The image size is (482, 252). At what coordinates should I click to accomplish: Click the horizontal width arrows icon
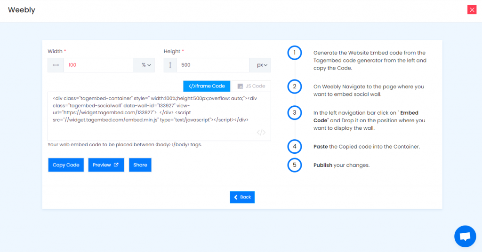pos(56,65)
